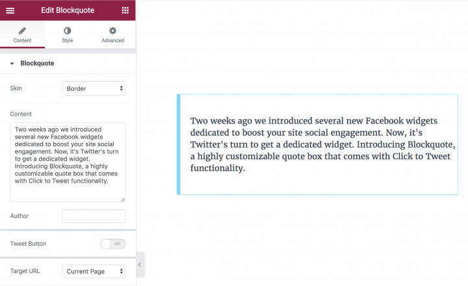This screenshot has height=286, width=468.
Task: Open the hamburger menu icon
Action: pyautogui.click(x=10, y=10)
